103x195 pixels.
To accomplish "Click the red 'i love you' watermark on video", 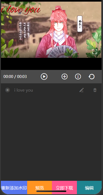I will (21, 10).
